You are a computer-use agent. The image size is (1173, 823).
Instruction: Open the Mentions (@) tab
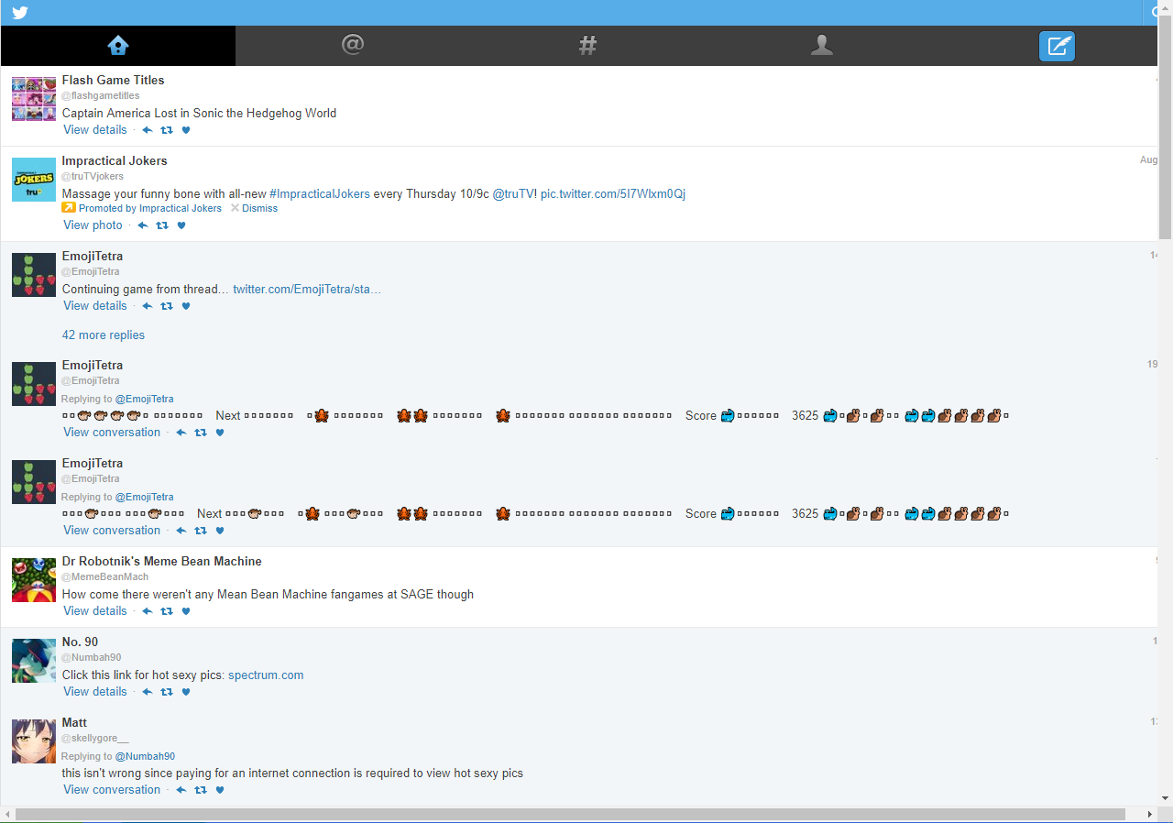(353, 45)
